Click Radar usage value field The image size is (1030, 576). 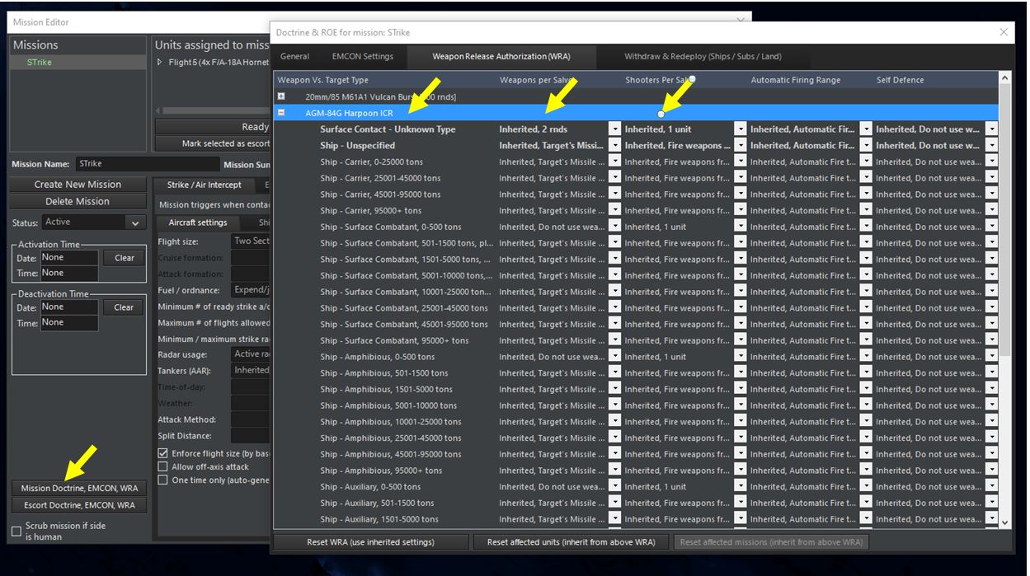point(251,354)
